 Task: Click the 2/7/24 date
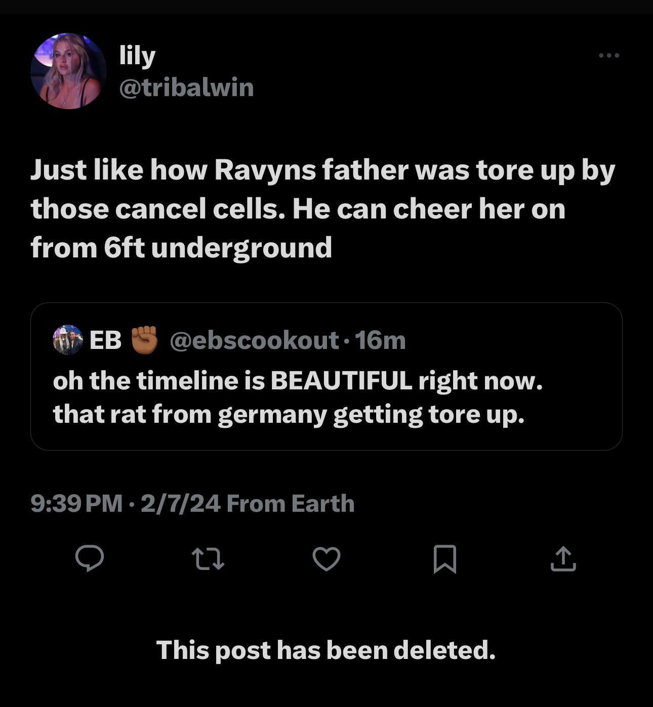tap(181, 503)
